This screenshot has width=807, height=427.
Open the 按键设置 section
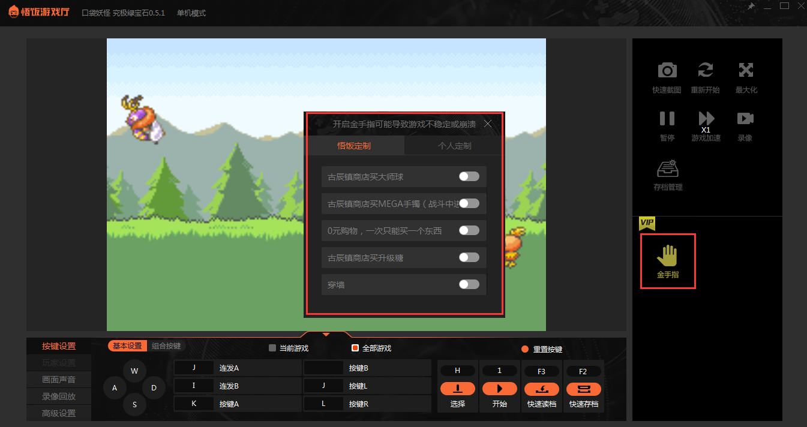pos(59,346)
